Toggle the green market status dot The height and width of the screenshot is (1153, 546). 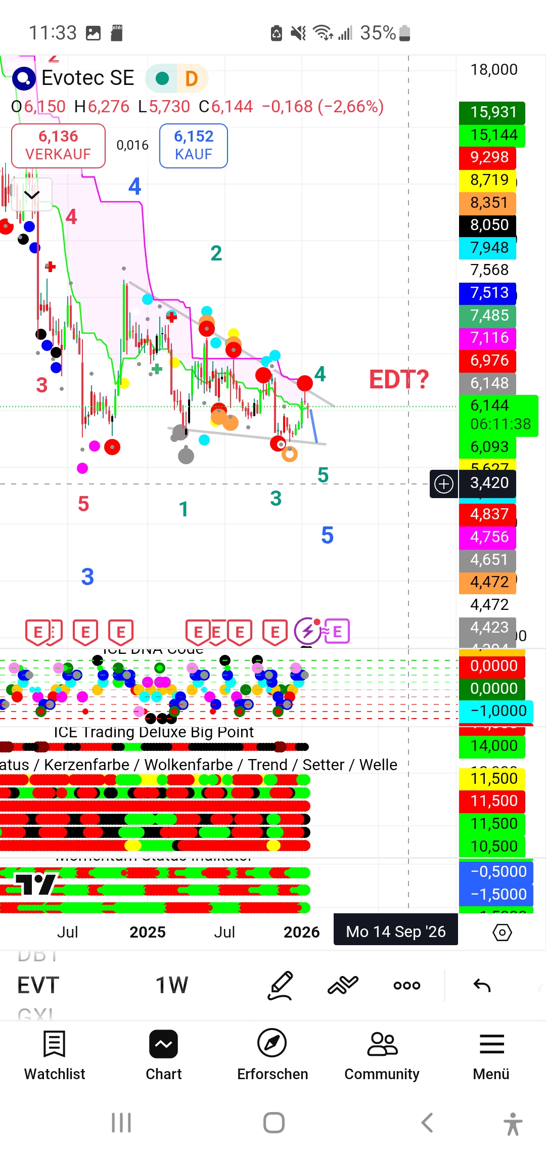162,78
